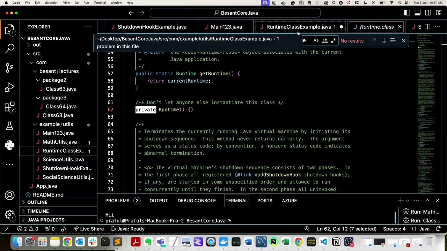Viewport: 447px width, 251px height.
Task: Switch to ShutdownHookExample.java tab
Action: coord(152,27)
